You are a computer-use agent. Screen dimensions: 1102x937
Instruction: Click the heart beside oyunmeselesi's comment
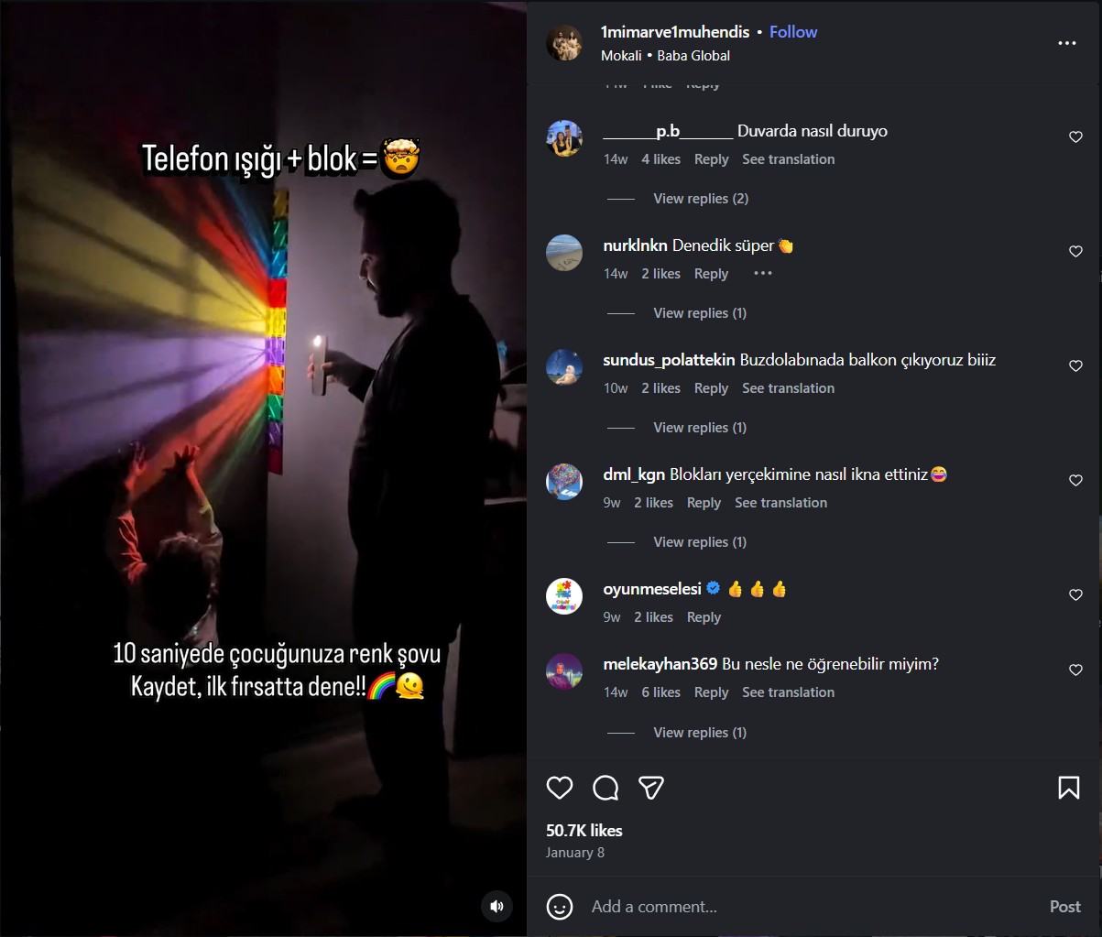[1075, 594]
